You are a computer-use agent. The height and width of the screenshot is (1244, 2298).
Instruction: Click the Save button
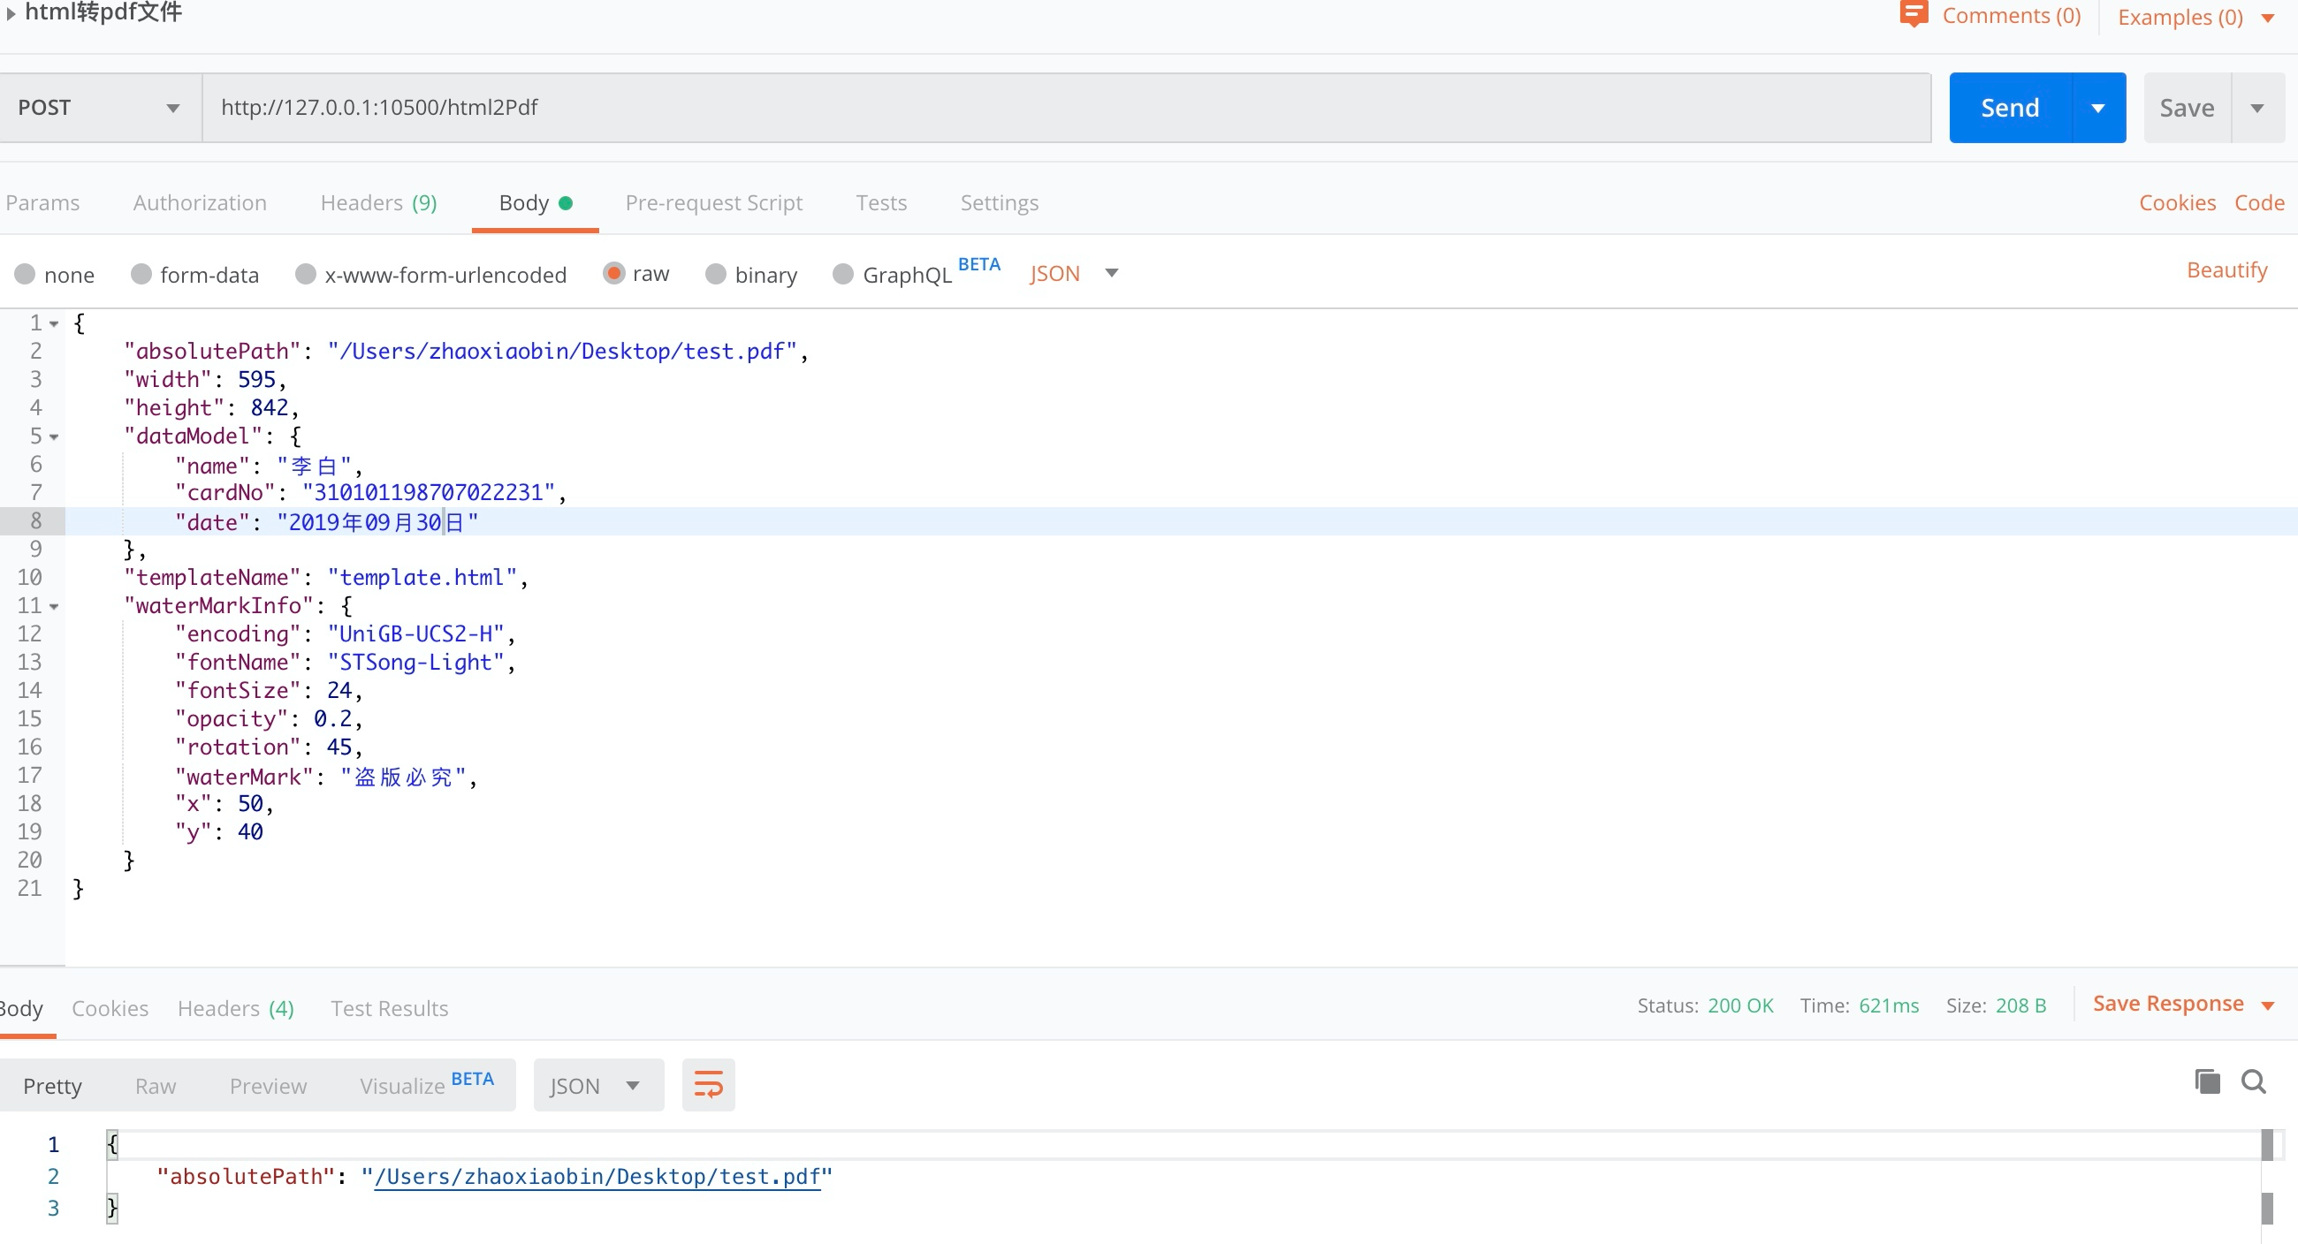2187,108
